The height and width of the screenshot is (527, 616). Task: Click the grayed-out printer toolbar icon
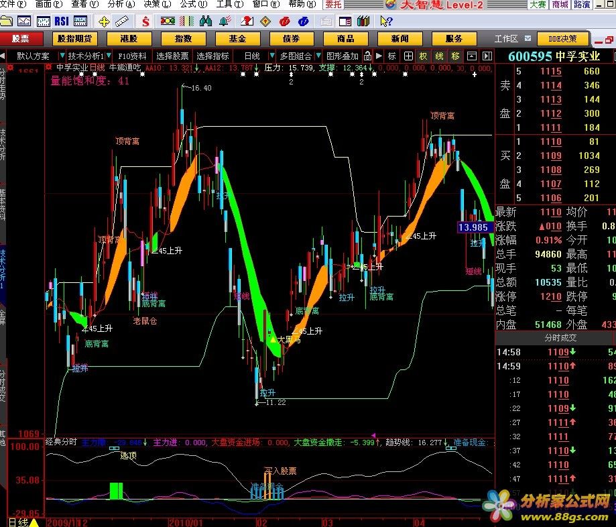coord(326,21)
